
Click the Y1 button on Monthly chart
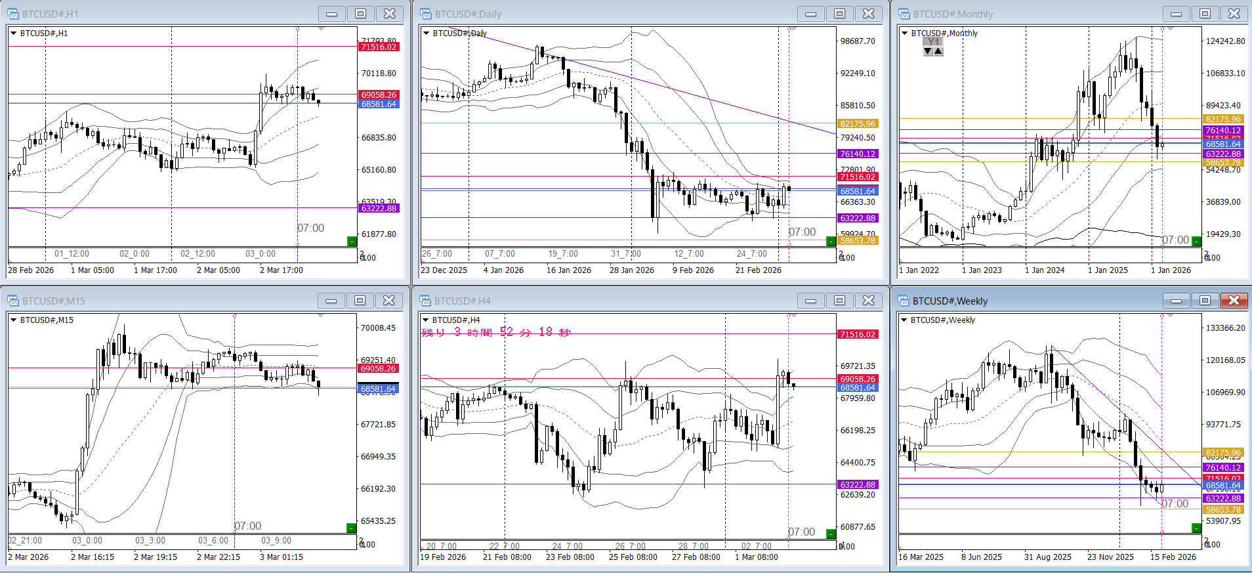click(x=932, y=41)
